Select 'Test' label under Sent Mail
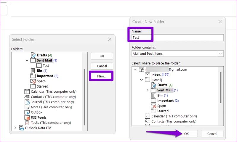 point(46,65)
